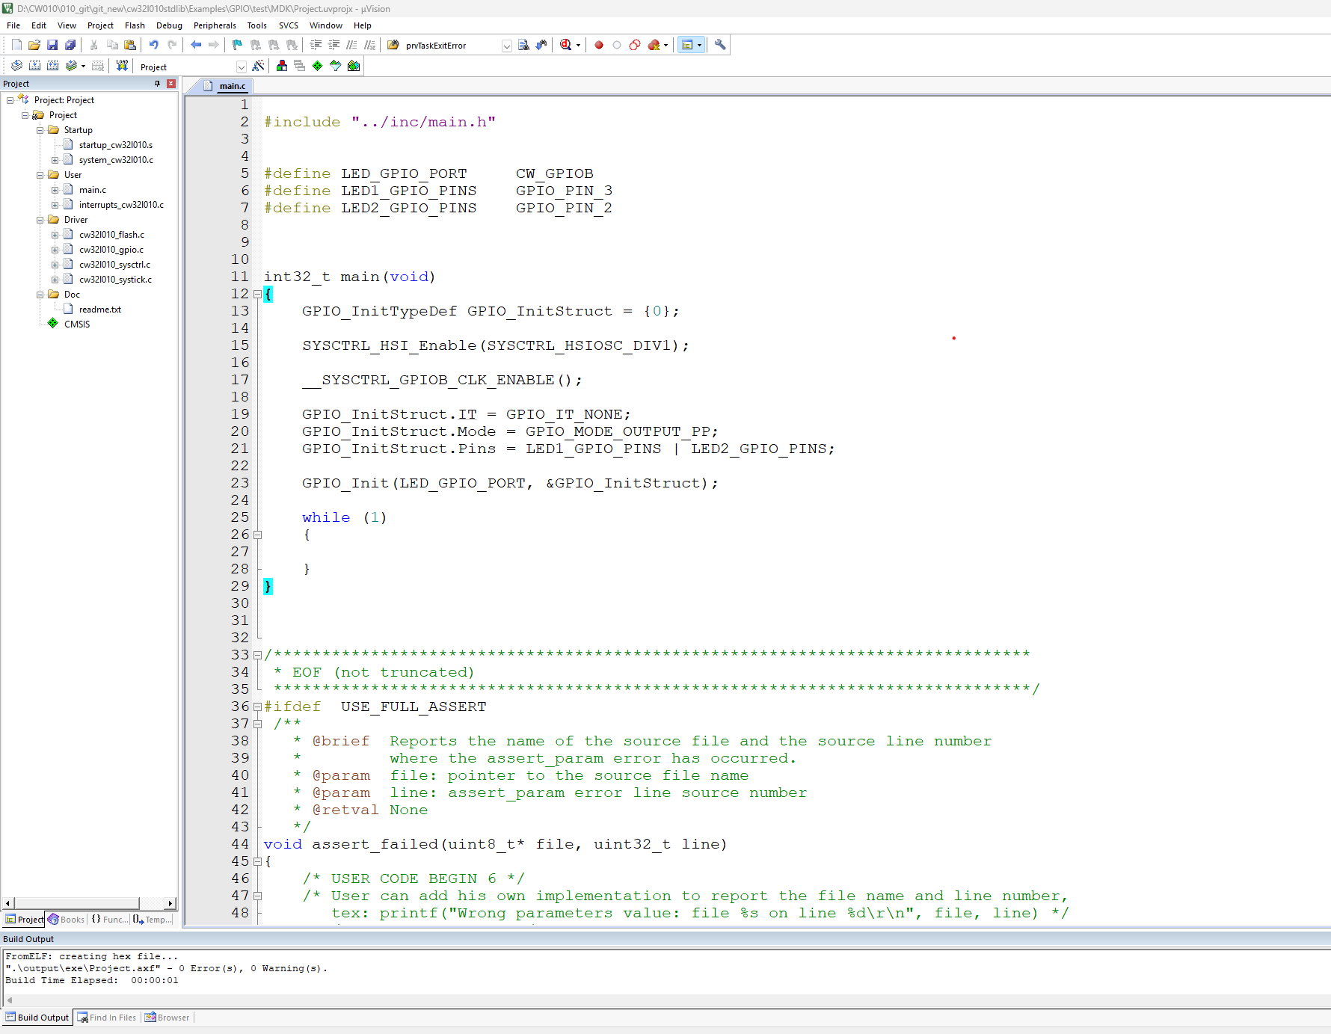Start debug session icon
The width and height of the screenshot is (1331, 1034).
(x=566, y=45)
